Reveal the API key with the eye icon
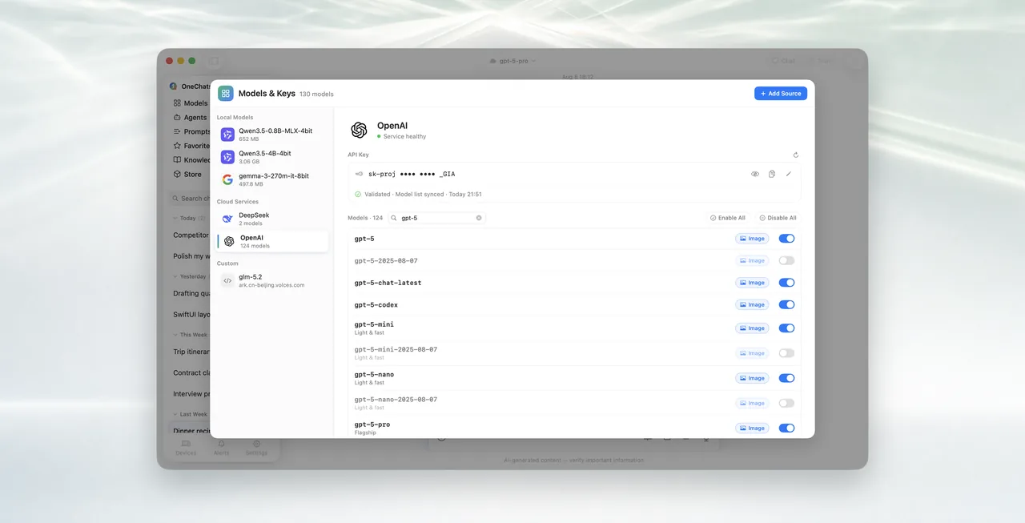The width and height of the screenshot is (1025, 523). coord(754,174)
